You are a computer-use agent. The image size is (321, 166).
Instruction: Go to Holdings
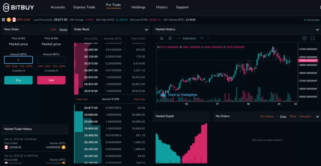(138, 7)
